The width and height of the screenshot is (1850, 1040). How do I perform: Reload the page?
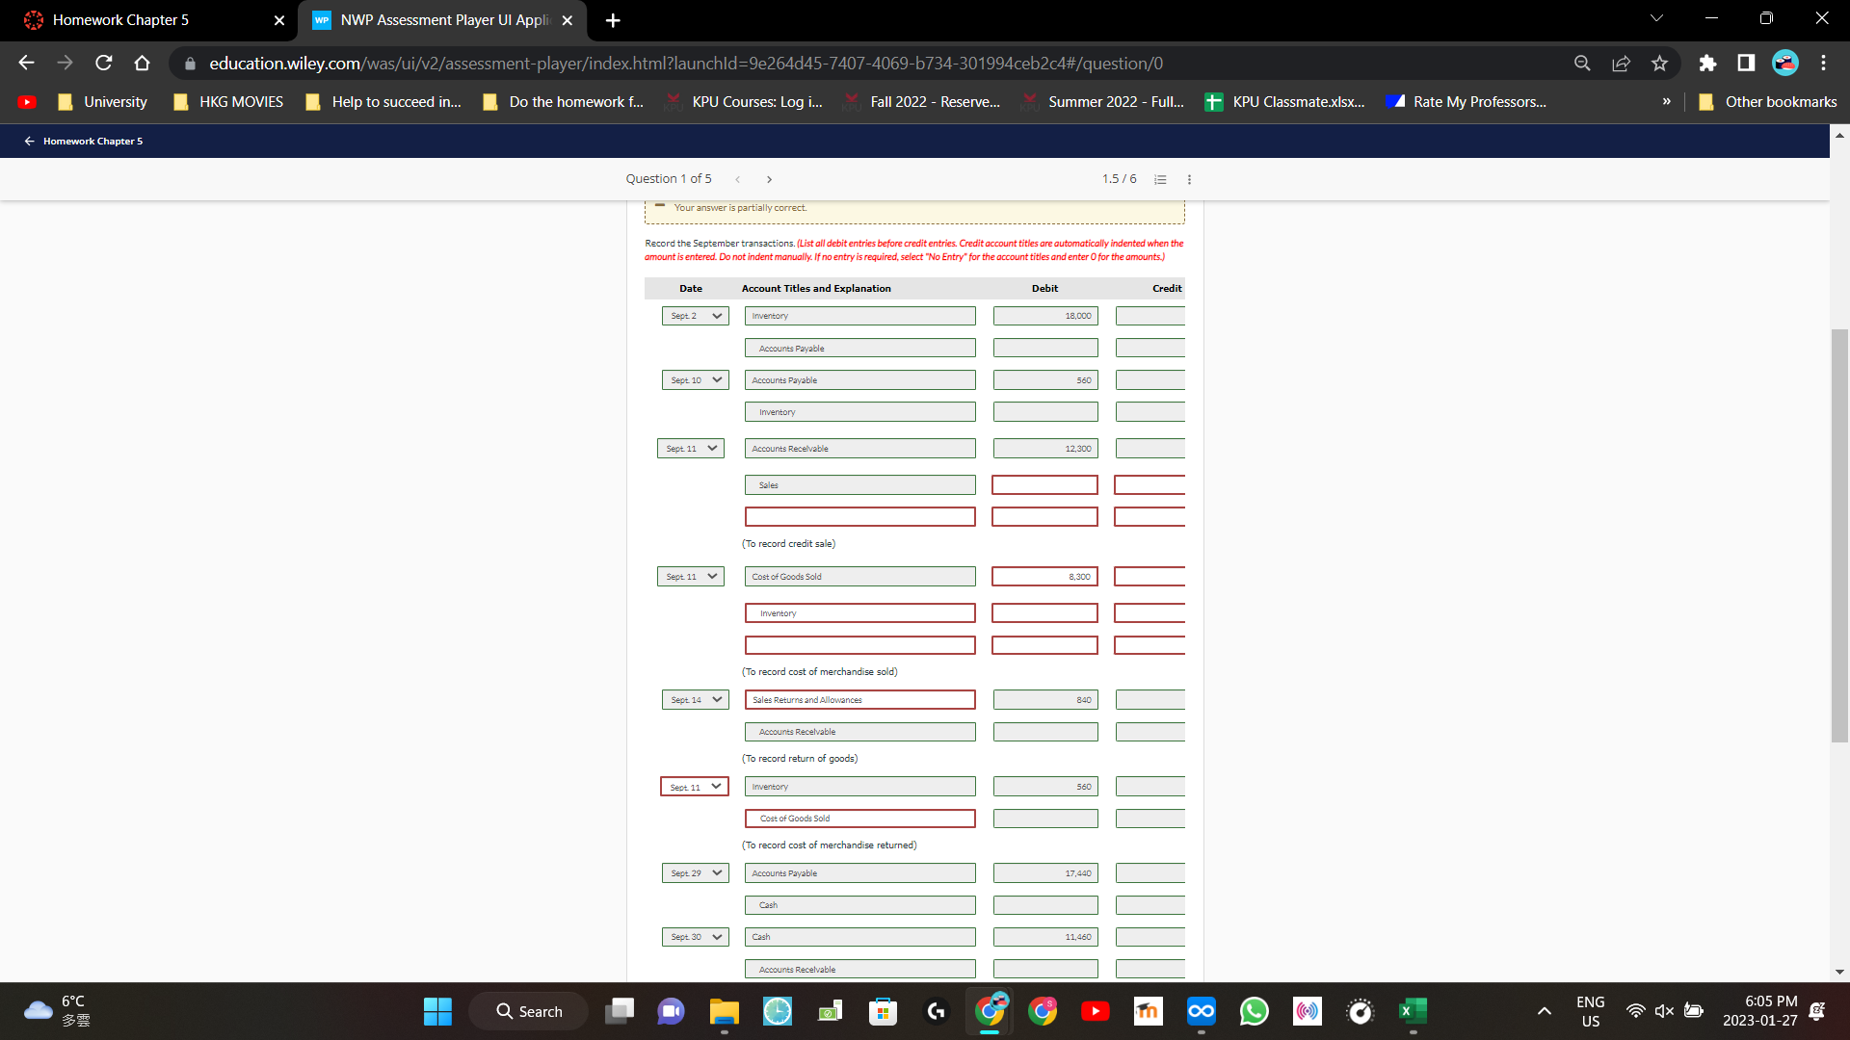point(103,63)
